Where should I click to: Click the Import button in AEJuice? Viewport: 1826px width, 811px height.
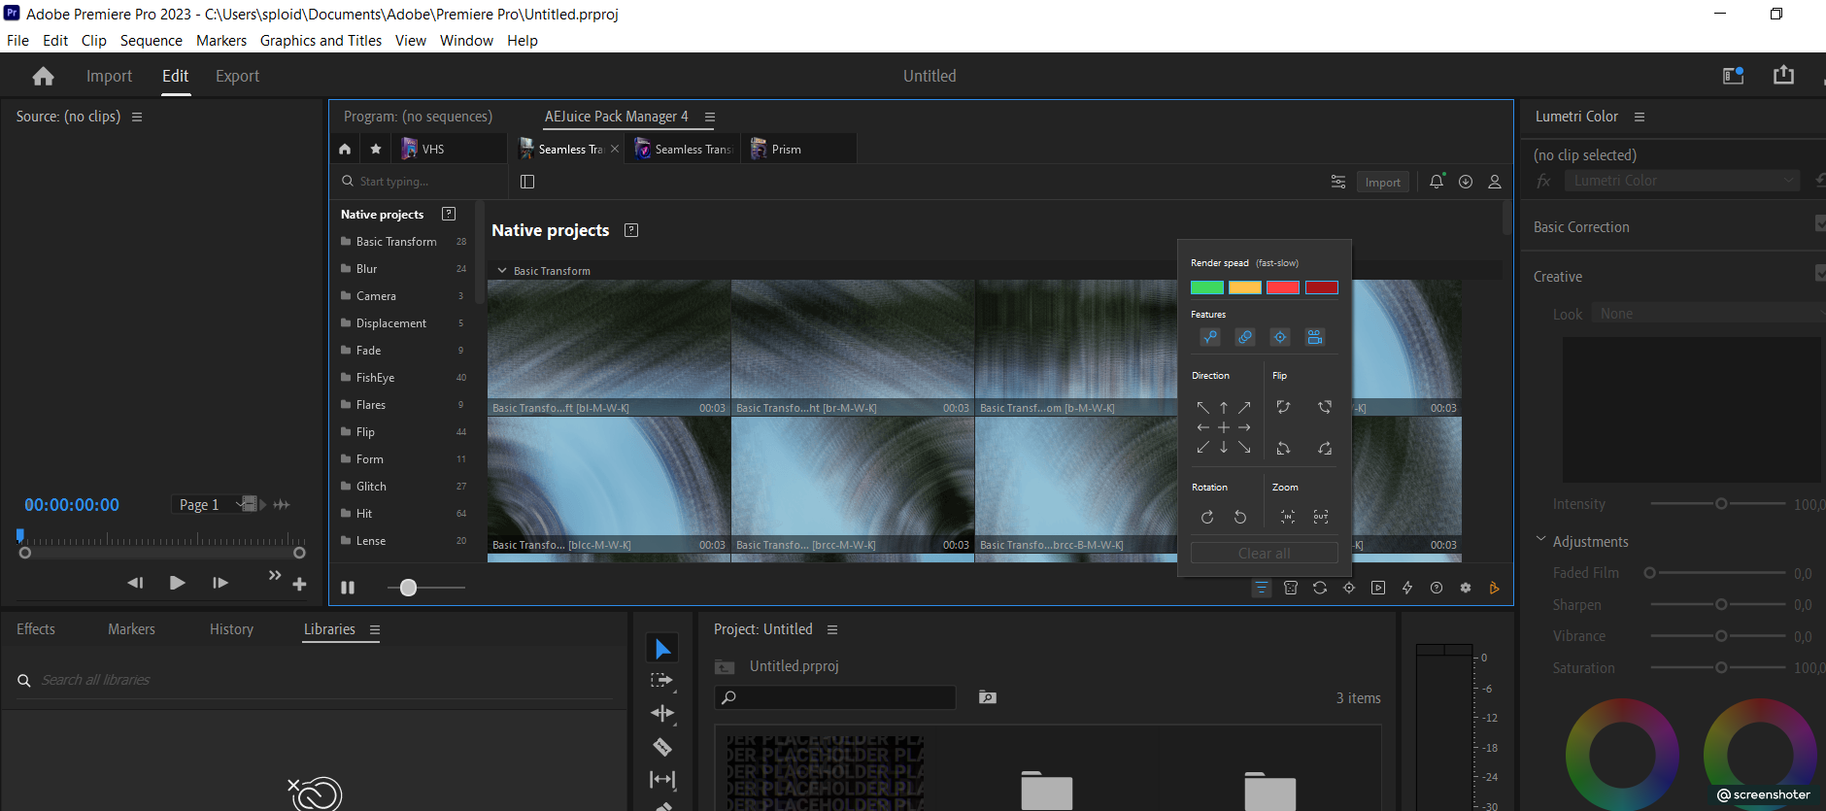click(1382, 182)
